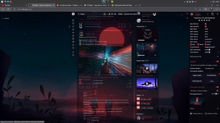Image resolution: width=220 pixels, height=123 pixels.
Task: Open Тень текста dropdown showing 'отключено'
Action: coord(209,39)
